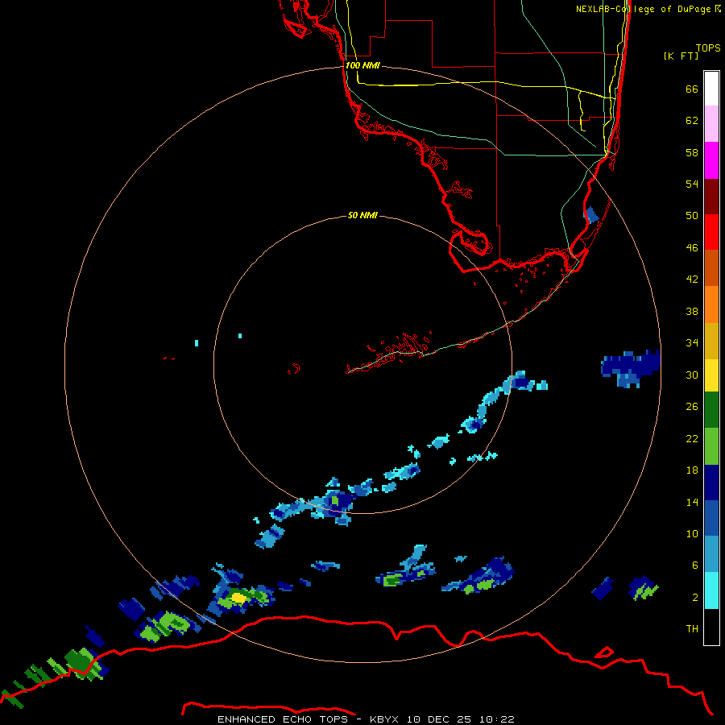
Task: Select the light pink legend swatch near 62
Action: point(711,124)
